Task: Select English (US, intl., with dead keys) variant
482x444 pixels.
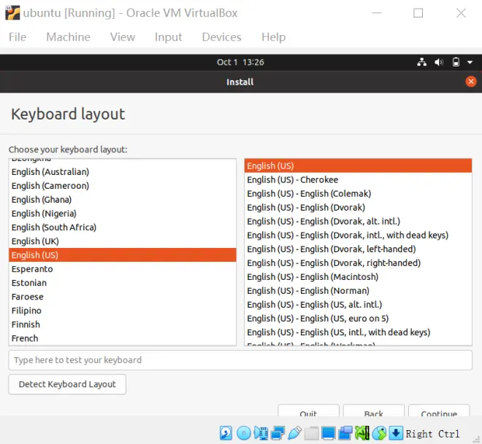Action: click(x=358, y=332)
